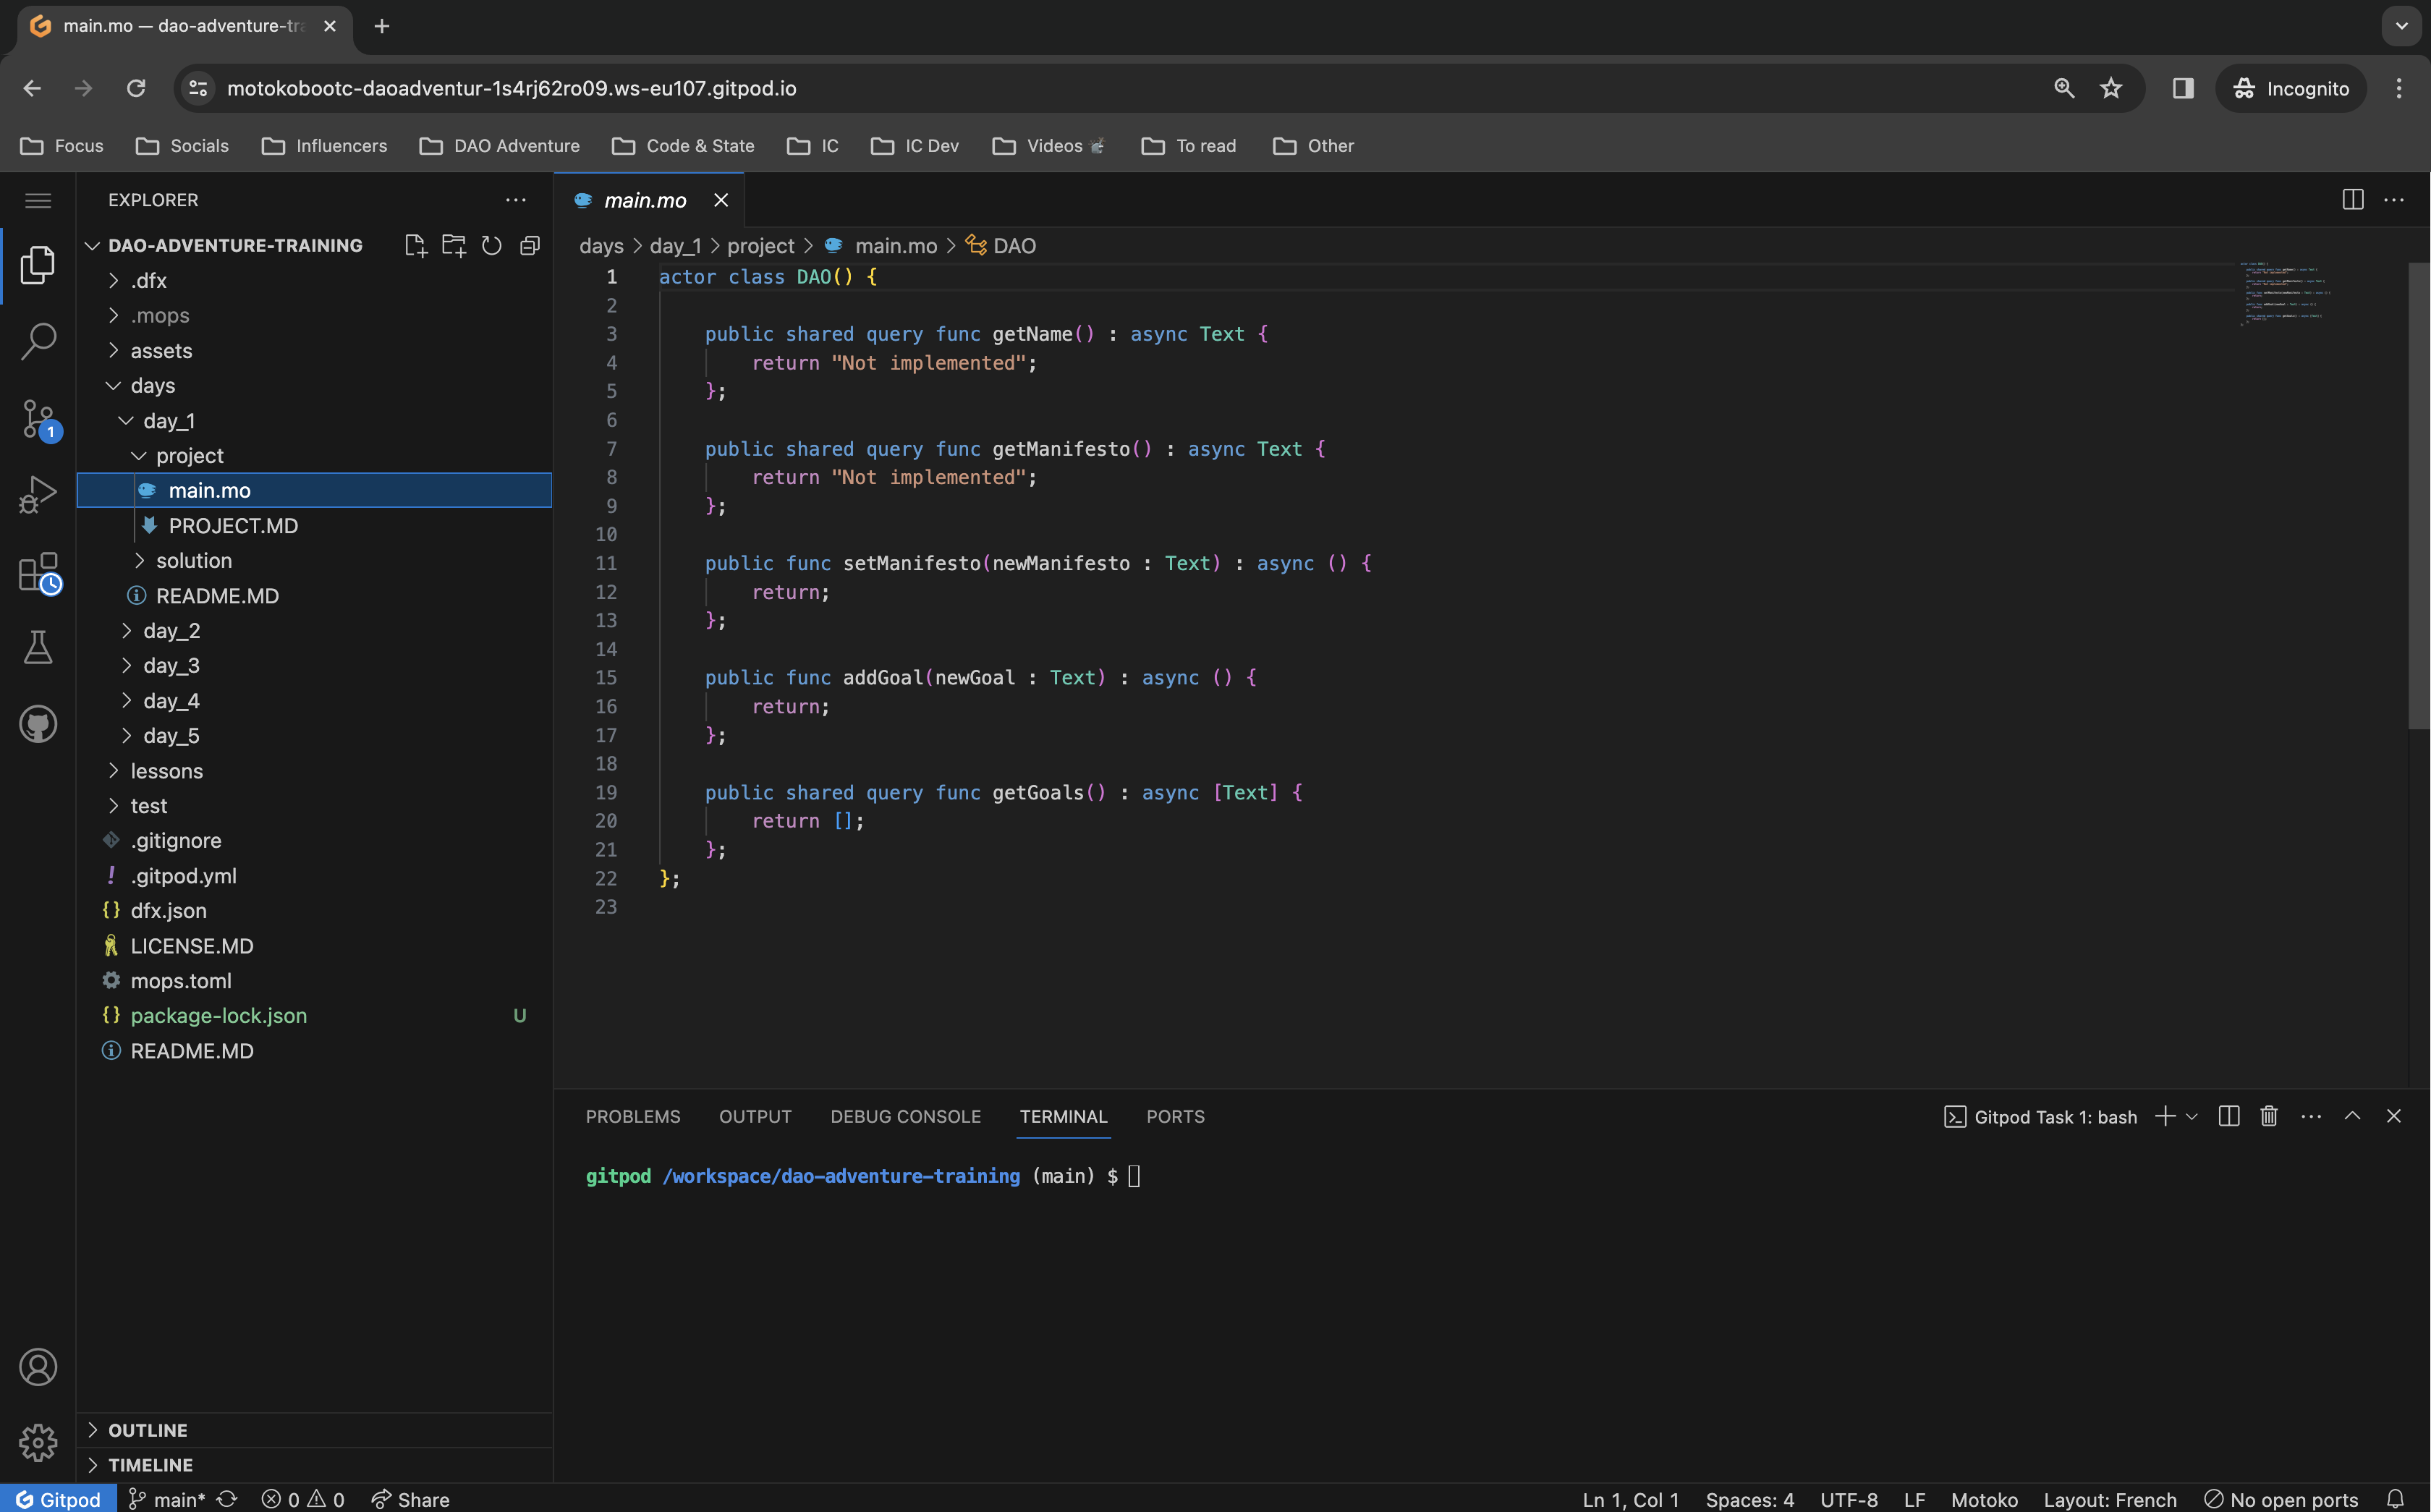Viewport: 2431px width, 1512px height.
Task: Bookmark this page with star icon
Action: pyautogui.click(x=2111, y=88)
